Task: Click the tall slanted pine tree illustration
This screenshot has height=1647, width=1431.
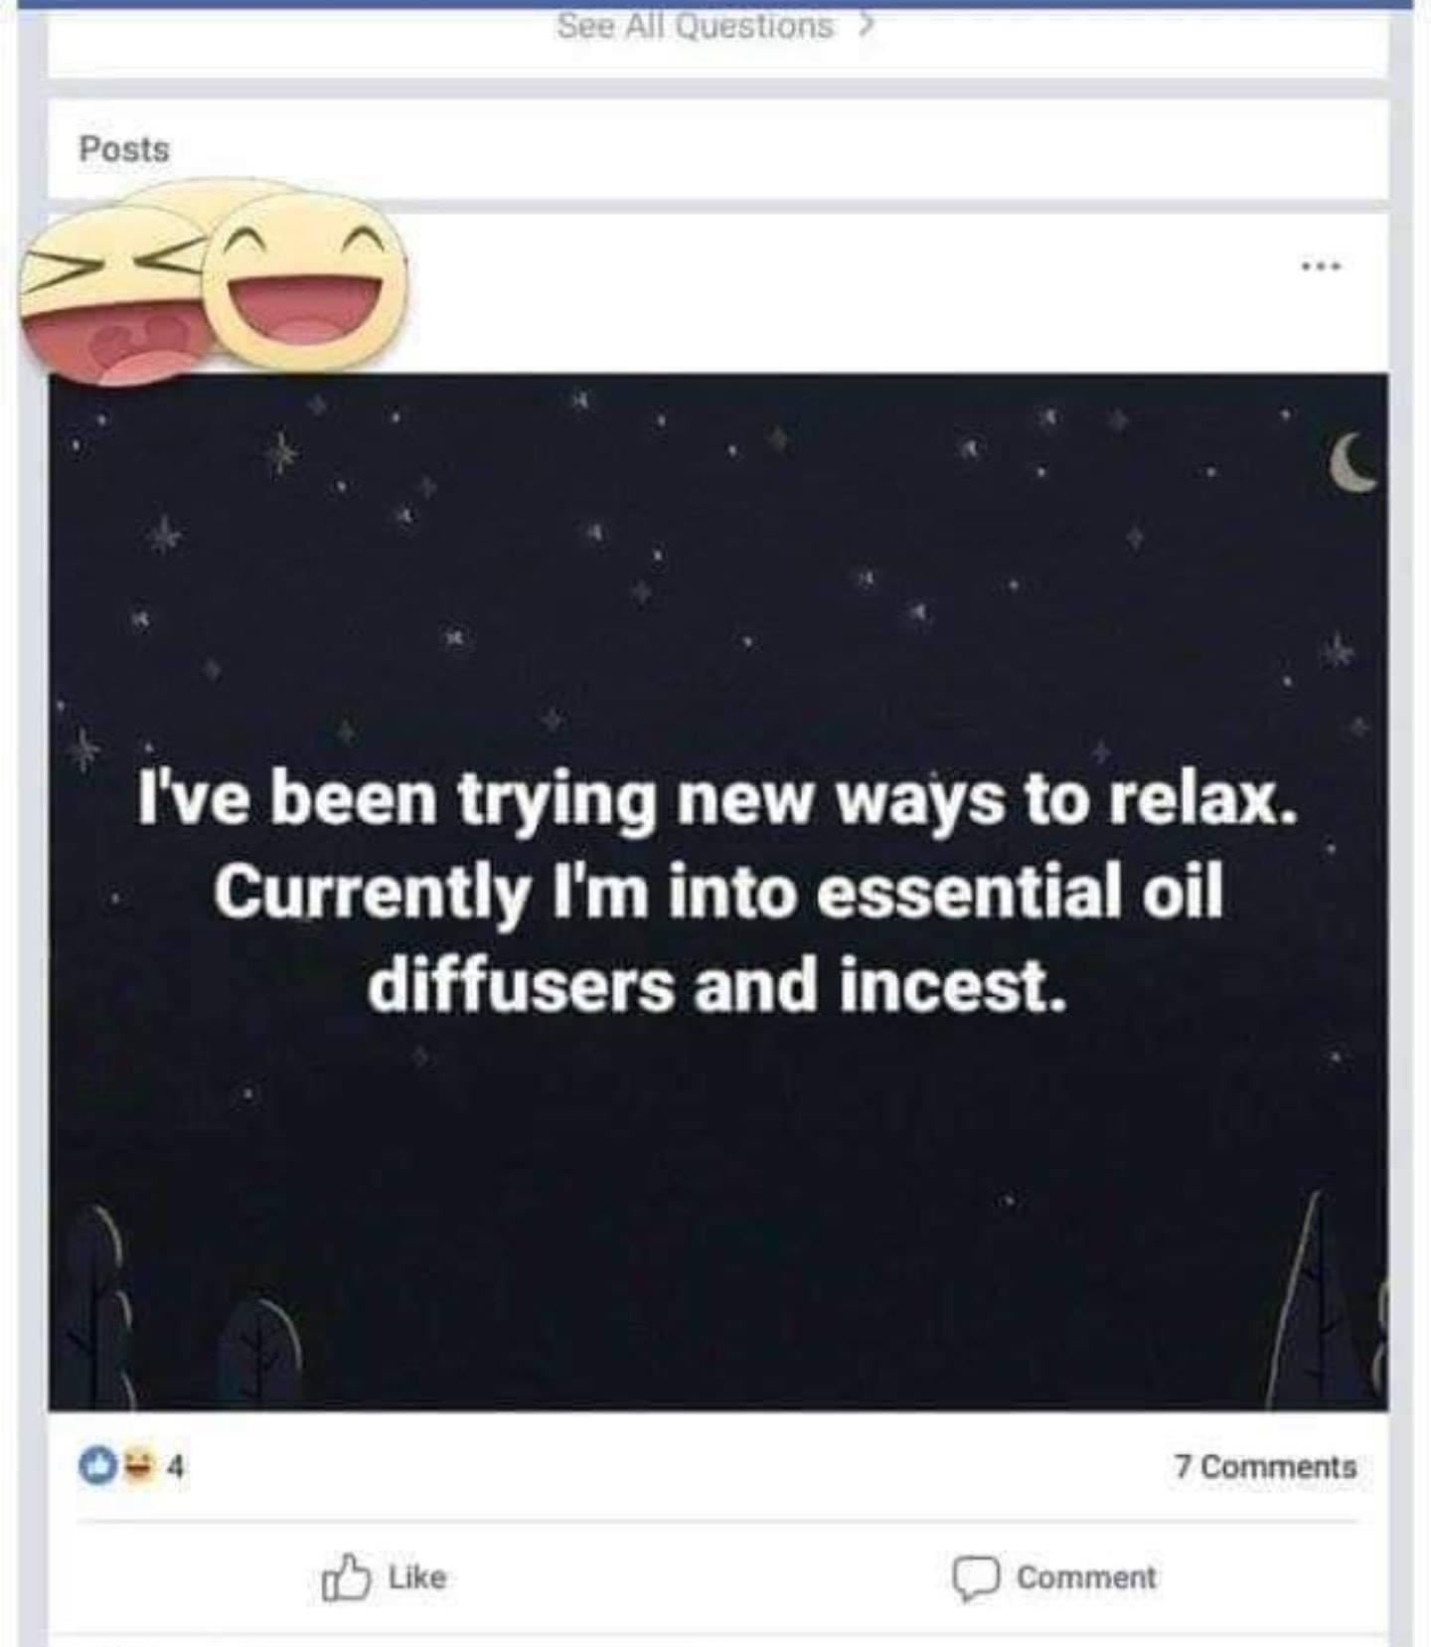Action: coord(1312,1312)
